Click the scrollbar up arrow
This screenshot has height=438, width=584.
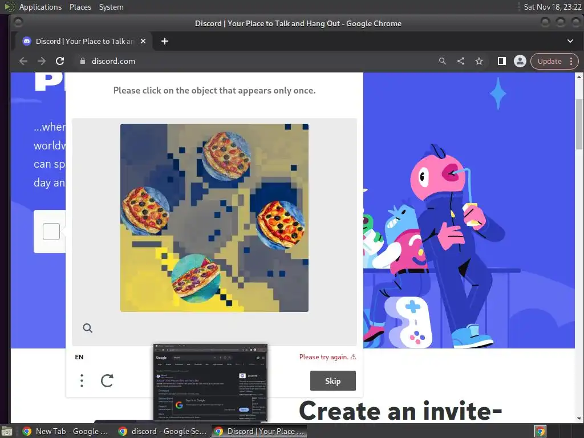click(x=579, y=77)
